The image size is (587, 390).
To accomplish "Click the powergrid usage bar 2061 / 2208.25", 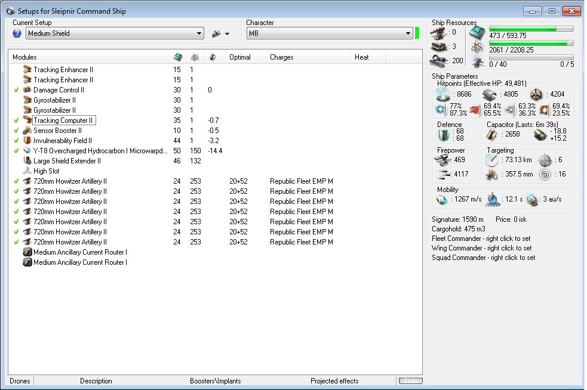I will [531, 44].
